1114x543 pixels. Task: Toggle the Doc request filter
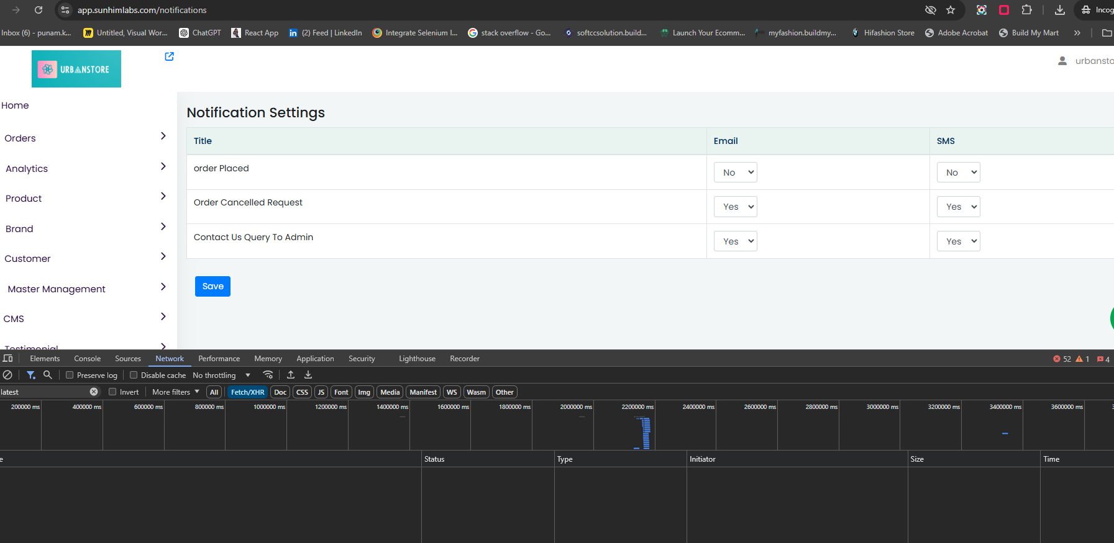[x=280, y=392]
